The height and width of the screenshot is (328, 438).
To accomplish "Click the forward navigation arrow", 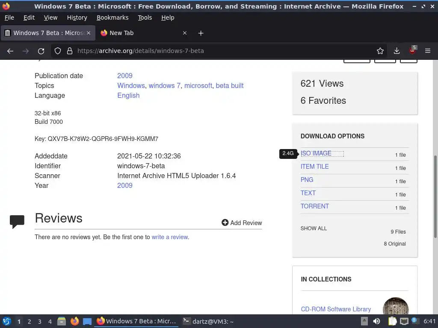I will click(25, 51).
